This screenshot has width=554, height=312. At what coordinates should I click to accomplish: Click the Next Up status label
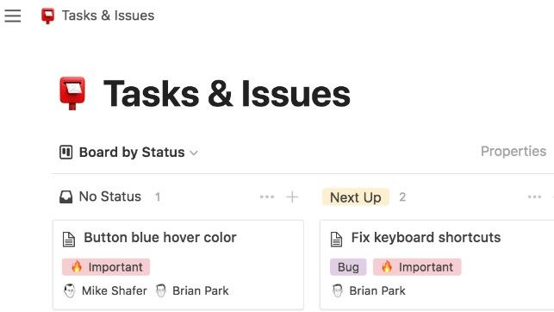(x=356, y=197)
